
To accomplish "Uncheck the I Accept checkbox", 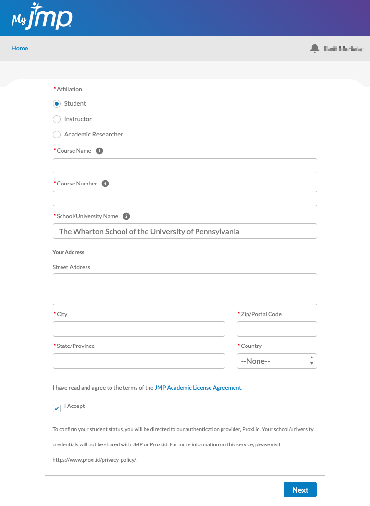I will pyautogui.click(x=57, y=408).
